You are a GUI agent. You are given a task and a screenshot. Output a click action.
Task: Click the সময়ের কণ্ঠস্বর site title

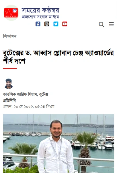click(x=40, y=10)
